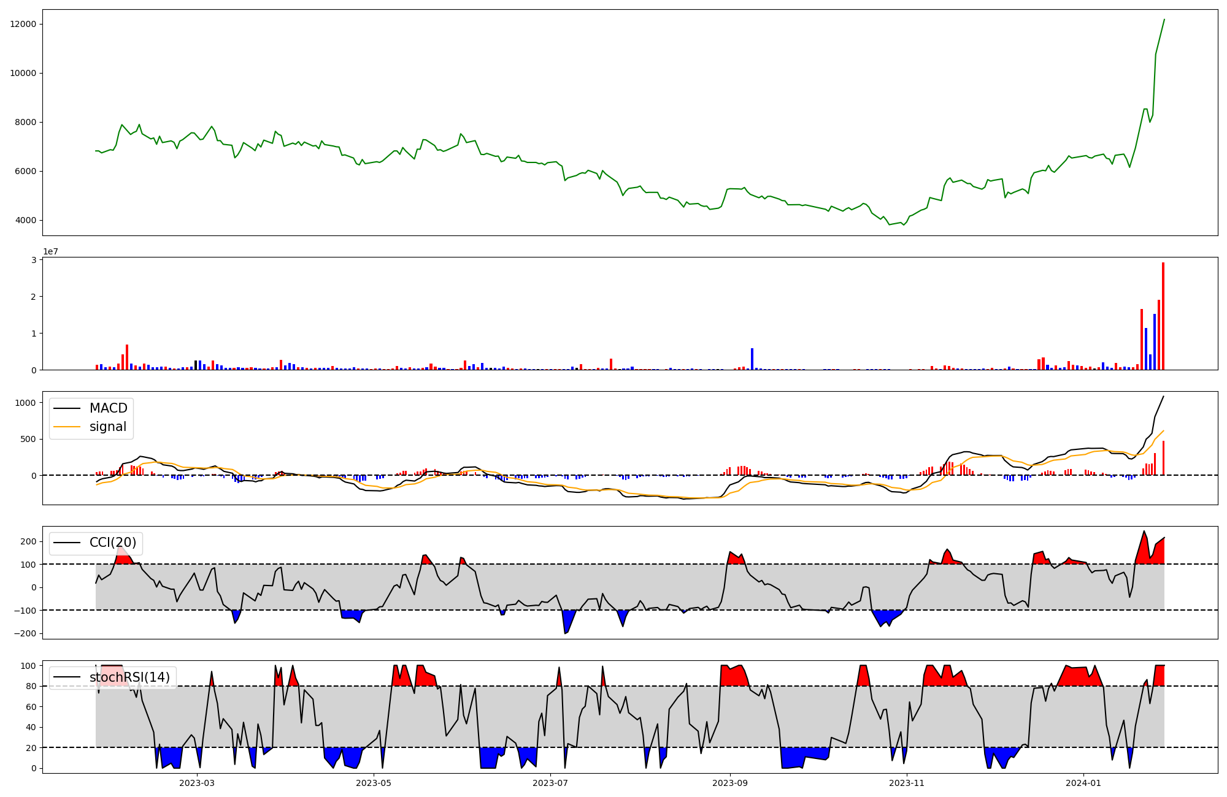Viewport: 1227px width, 797px height.
Task: Click the tallest red volume bar
Action: pyautogui.click(x=1163, y=316)
